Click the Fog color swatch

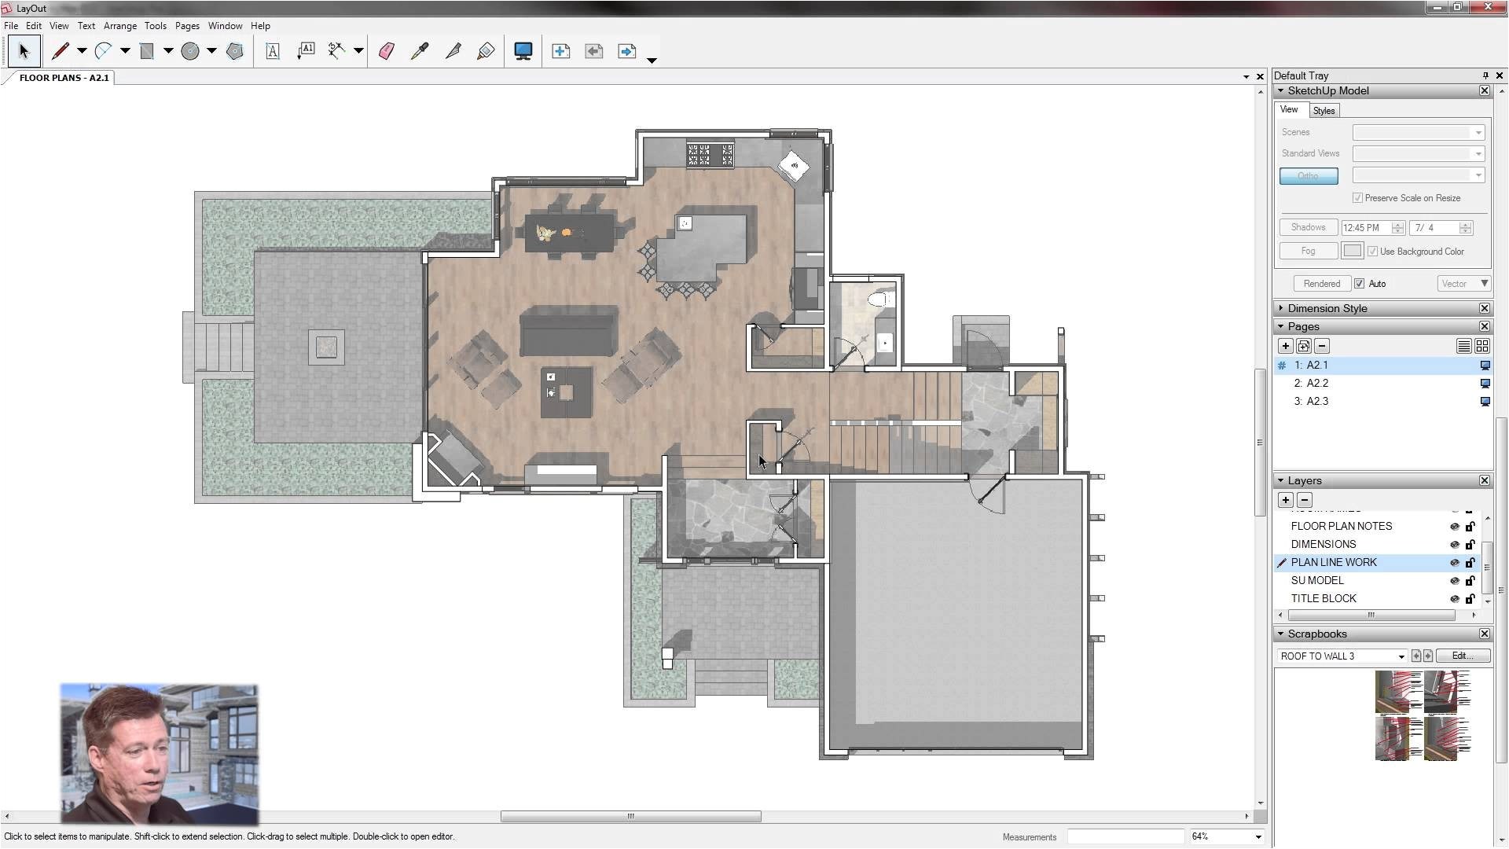(x=1352, y=251)
